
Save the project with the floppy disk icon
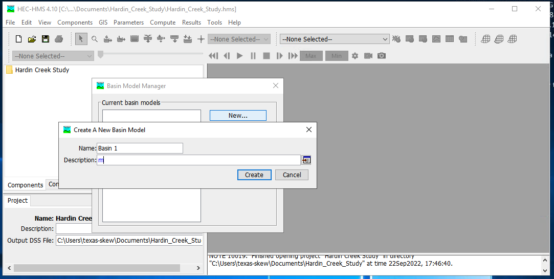pyautogui.click(x=46, y=39)
